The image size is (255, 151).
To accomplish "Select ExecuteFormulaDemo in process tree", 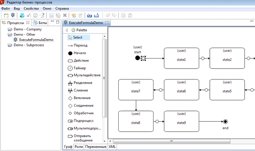I will [34, 40].
